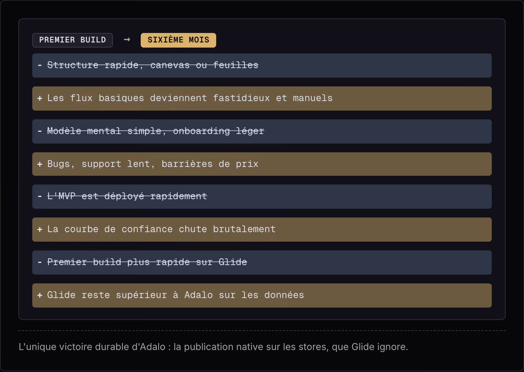Click the PREMIER BUILD tag
The image size is (524, 372).
(x=73, y=40)
